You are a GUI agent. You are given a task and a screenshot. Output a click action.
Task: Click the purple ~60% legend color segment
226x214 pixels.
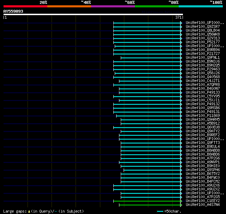[113, 6]
